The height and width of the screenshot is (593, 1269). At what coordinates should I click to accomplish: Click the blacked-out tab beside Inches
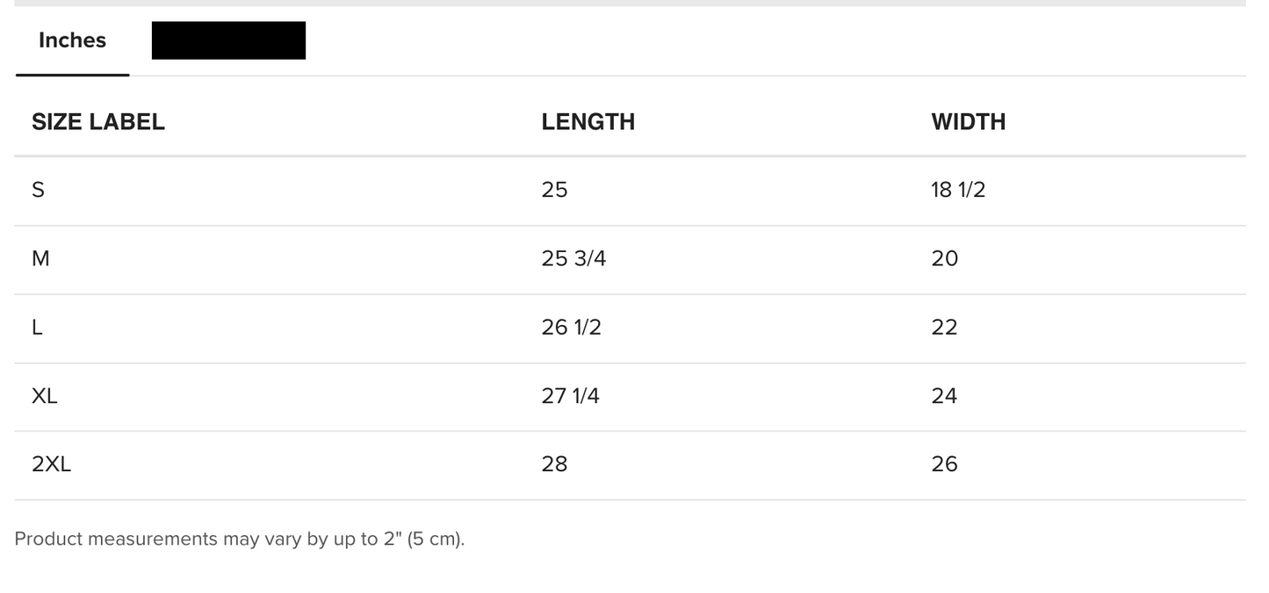pyautogui.click(x=228, y=40)
